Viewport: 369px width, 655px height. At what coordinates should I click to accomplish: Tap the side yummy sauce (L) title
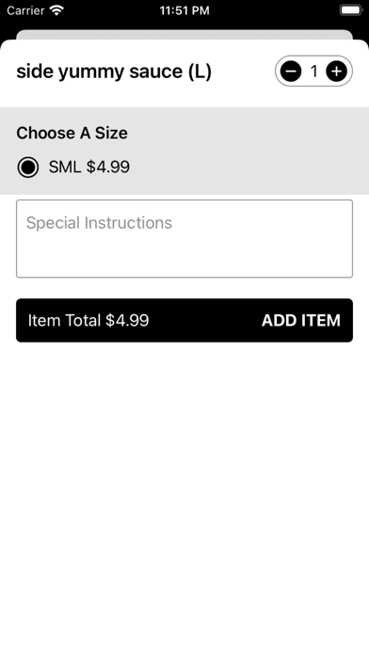[114, 72]
